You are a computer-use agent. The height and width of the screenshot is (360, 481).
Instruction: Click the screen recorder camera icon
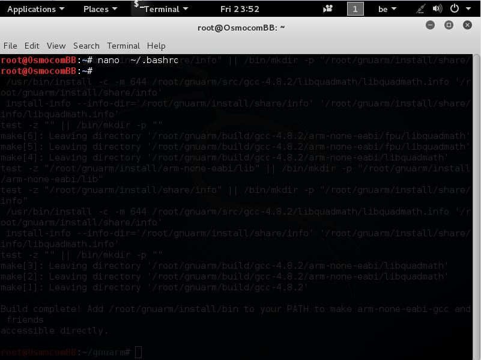tap(328, 9)
